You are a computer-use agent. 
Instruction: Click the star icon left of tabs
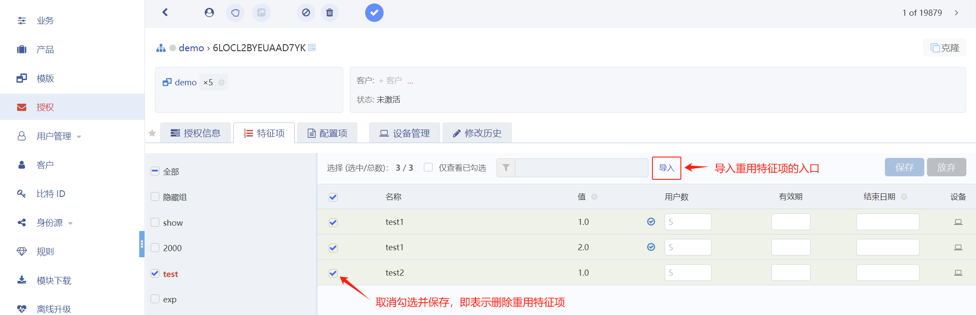152,133
